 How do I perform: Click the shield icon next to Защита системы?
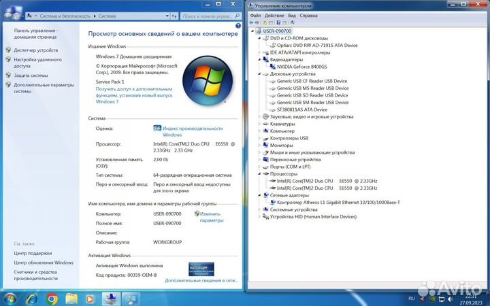pos(8,75)
